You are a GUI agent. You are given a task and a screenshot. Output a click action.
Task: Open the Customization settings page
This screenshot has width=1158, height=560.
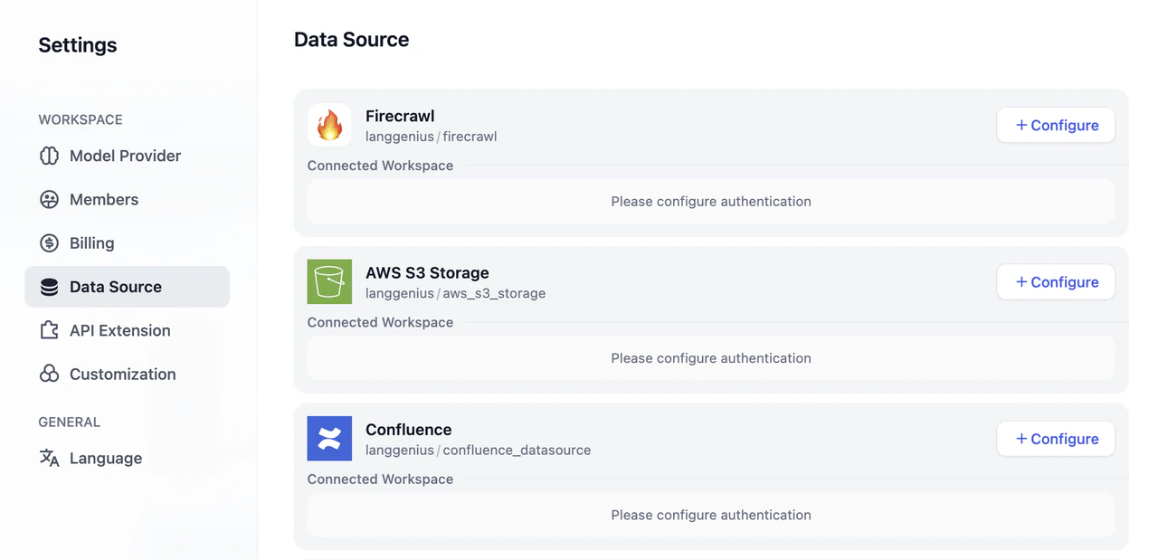pos(122,374)
